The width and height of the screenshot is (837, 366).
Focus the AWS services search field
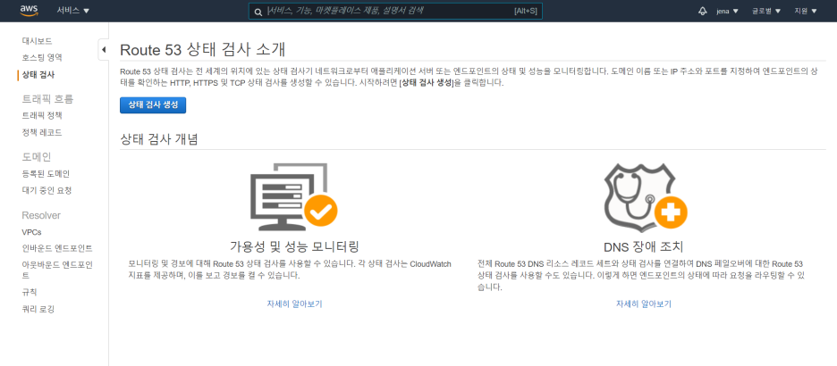pyautogui.click(x=395, y=11)
